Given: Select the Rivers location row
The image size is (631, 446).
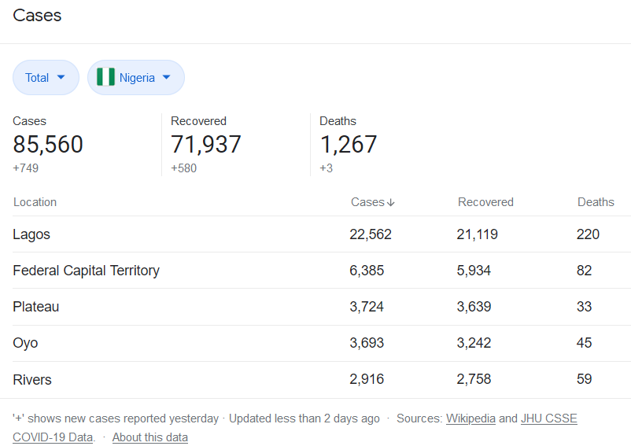Looking at the screenshot, I should [32, 380].
